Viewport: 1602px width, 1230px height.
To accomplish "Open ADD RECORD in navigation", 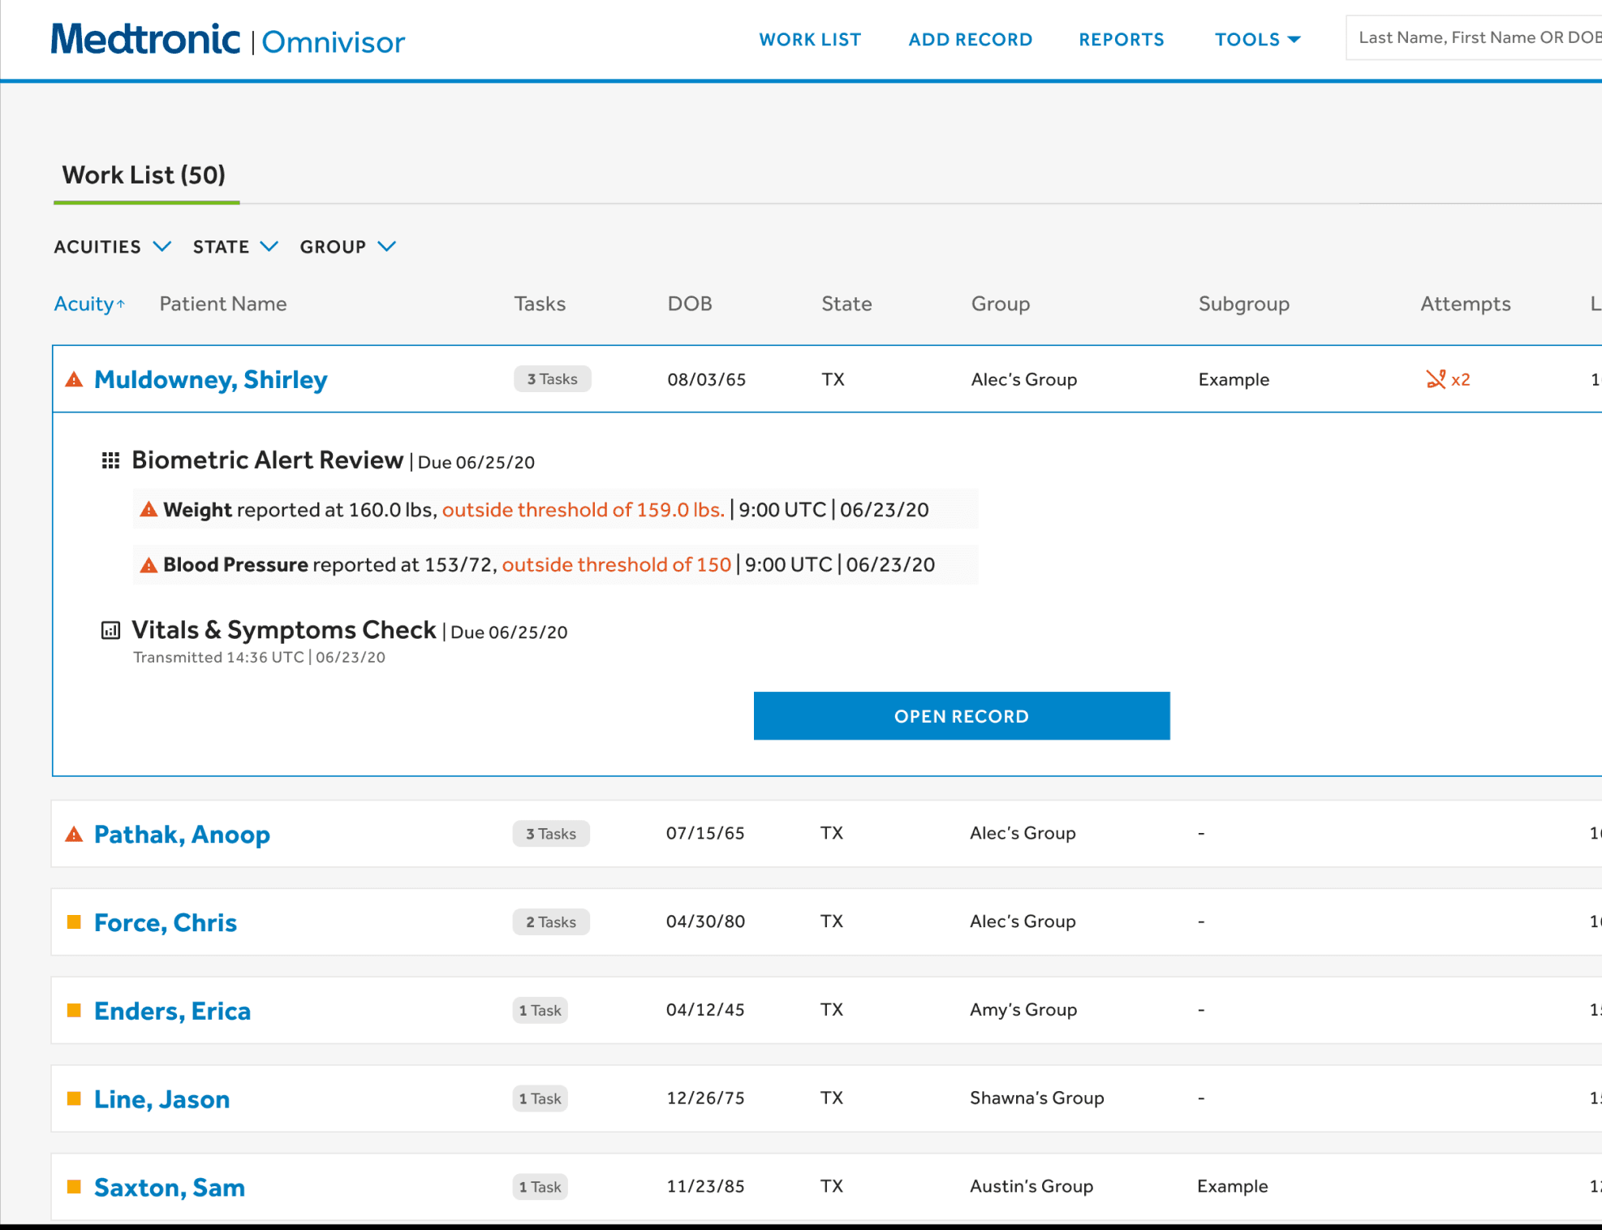I will [970, 39].
